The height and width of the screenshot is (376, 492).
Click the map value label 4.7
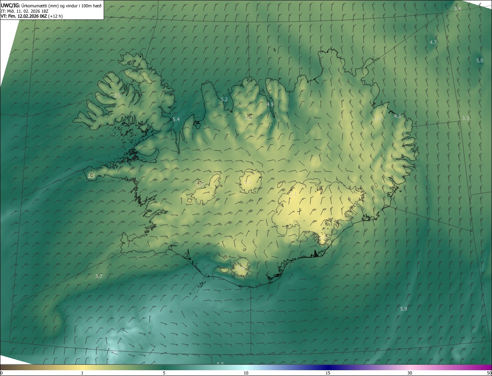coord(433,42)
